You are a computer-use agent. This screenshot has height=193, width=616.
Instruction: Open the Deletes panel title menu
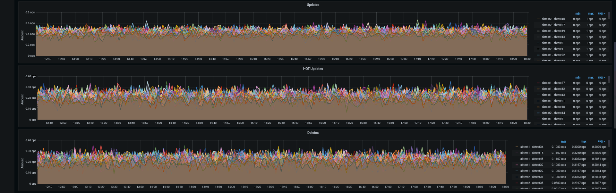313,133
